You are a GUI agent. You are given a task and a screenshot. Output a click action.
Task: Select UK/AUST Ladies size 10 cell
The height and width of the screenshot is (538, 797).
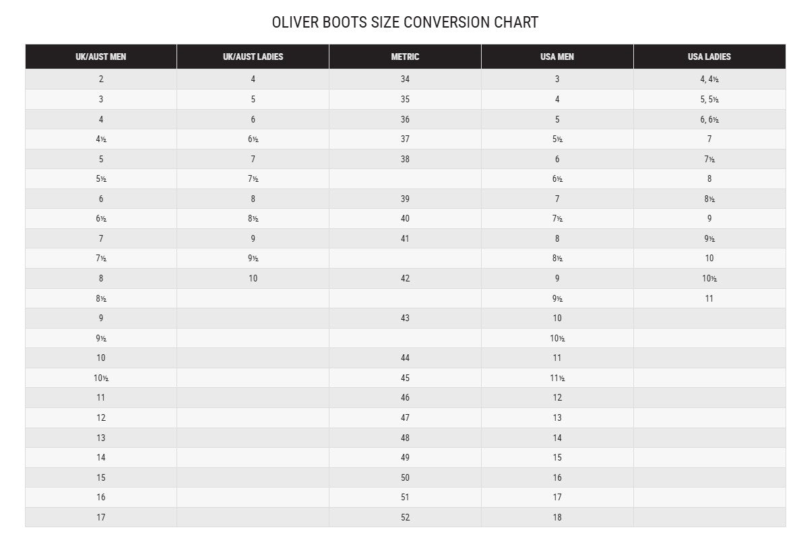click(x=253, y=278)
